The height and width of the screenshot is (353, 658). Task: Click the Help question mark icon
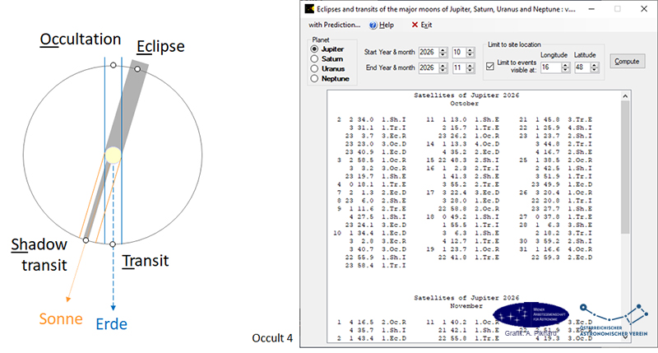pos(373,26)
